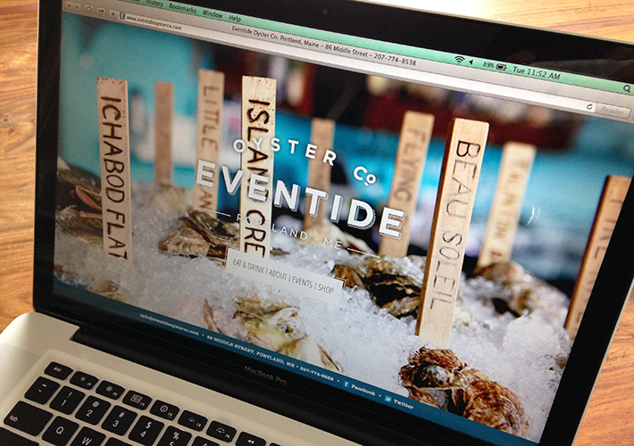Click the battery status icon
The image size is (634, 446).
point(501,68)
